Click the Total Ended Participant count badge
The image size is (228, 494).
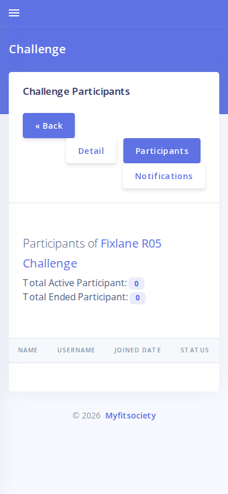tap(138, 298)
